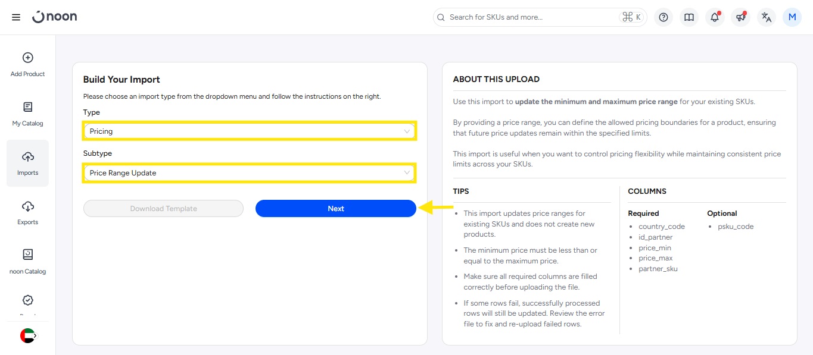Click tip about failed rows re-upload

pyautogui.click(x=534, y=313)
